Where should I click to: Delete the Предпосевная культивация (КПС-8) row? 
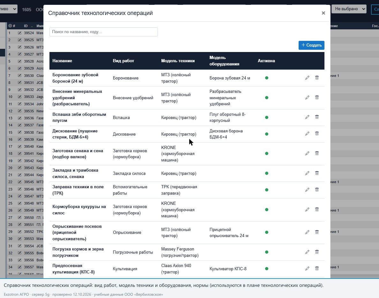(317, 268)
